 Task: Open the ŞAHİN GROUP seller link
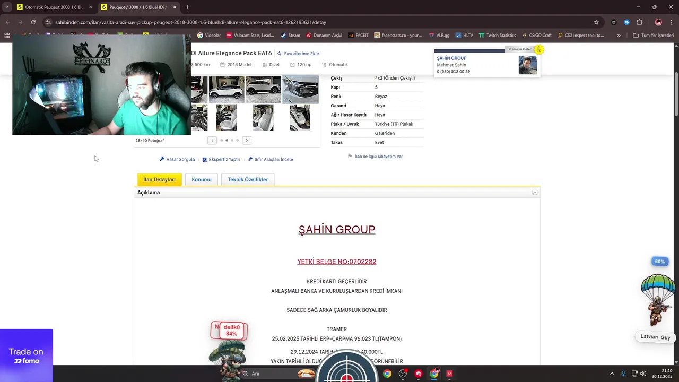pos(451,58)
